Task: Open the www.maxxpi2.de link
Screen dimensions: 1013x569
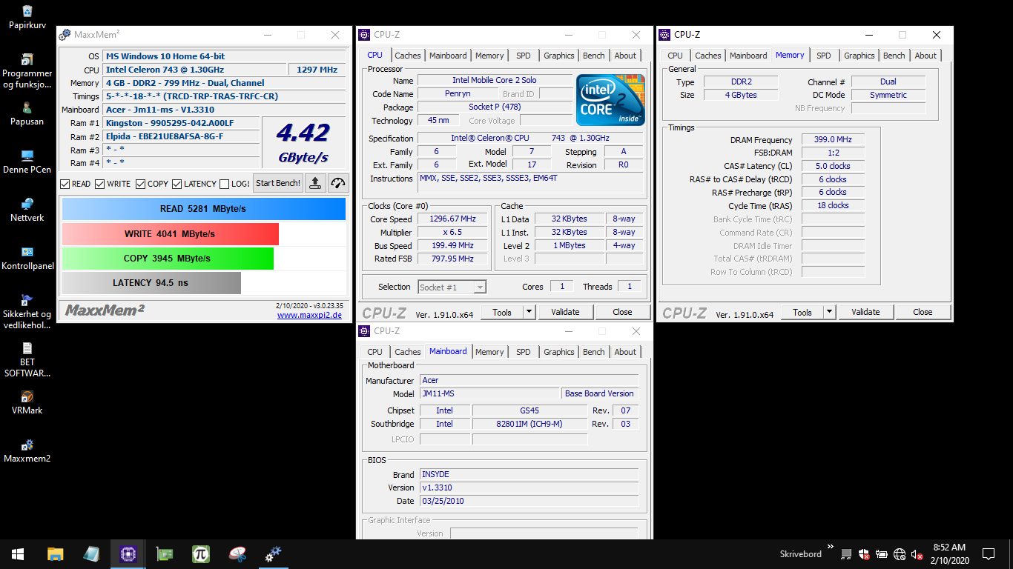Action: [x=309, y=315]
